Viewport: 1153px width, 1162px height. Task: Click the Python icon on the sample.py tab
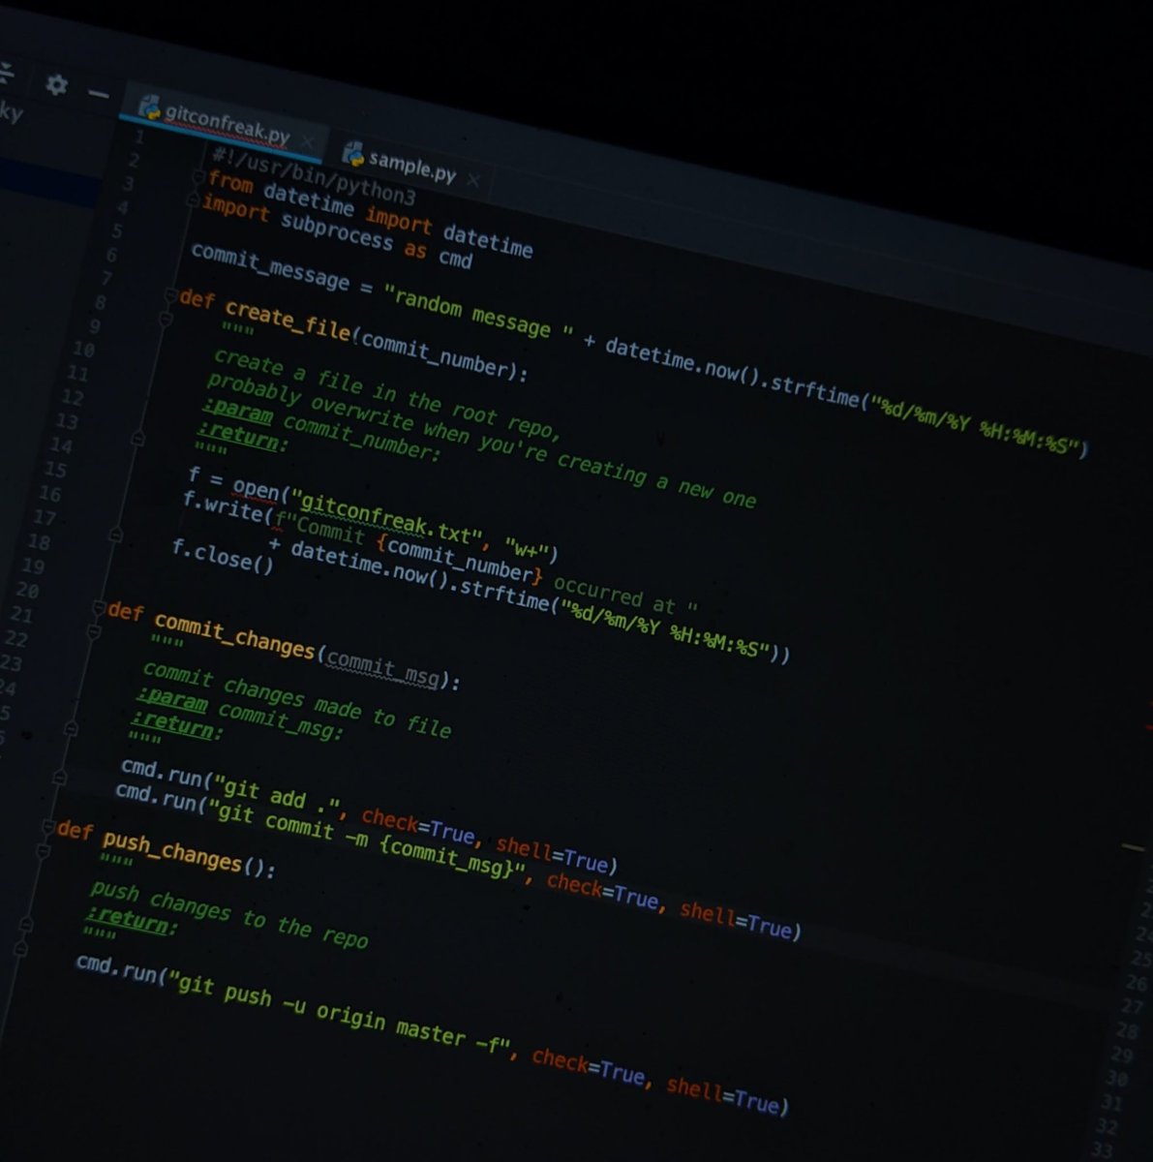point(354,153)
